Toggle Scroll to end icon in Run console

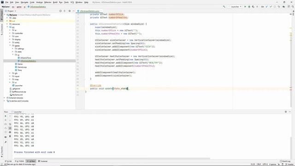pyautogui.click(x=10, y=128)
